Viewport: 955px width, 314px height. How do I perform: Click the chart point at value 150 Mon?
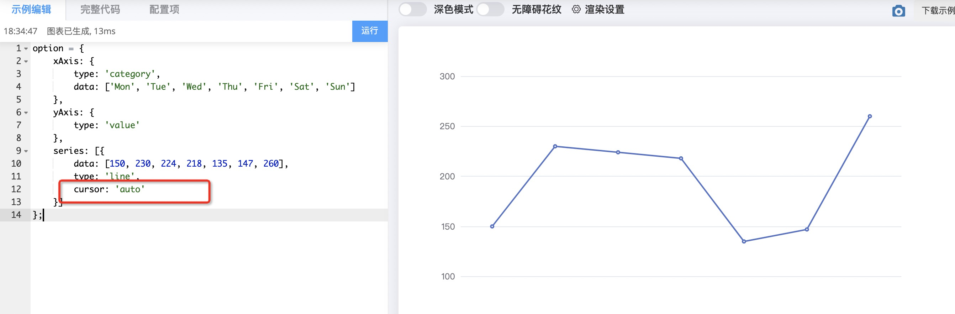pyautogui.click(x=492, y=226)
